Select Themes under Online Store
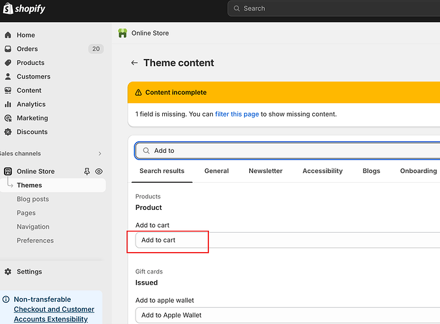 pyautogui.click(x=53, y=185)
